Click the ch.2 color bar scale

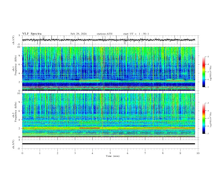(x=204, y=118)
